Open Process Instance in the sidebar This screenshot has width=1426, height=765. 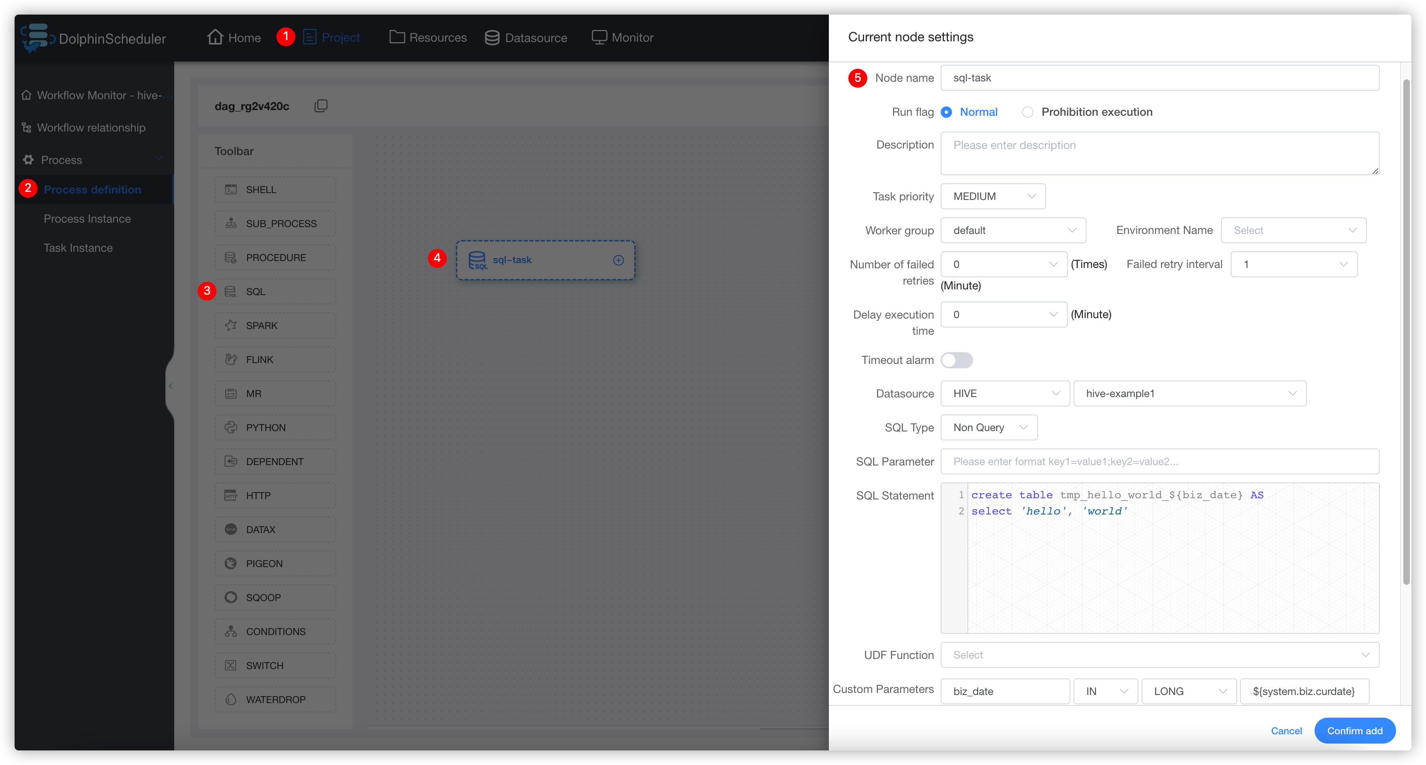(x=87, y=219)
